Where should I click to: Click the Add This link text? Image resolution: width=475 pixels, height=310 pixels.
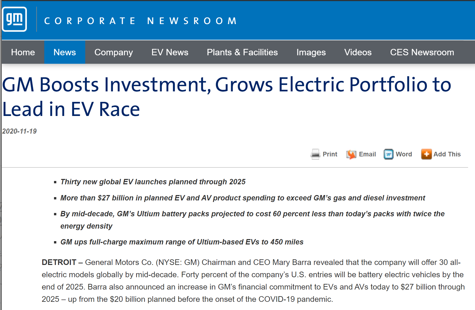tap(447, 154)
